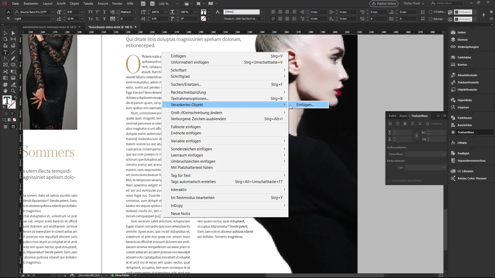Image resolution: width=495 pixels, height=278 pixels.
Task: Open the Tabelle menu
Action: [88, 4]
